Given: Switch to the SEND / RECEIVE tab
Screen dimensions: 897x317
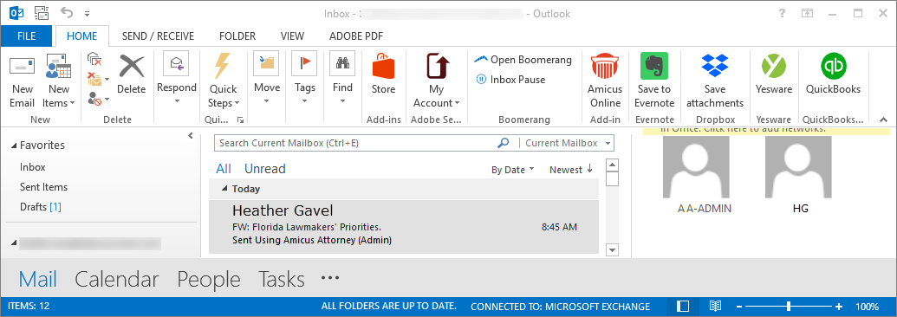Looking at the screenshot, I should click(x=158, y=36).
